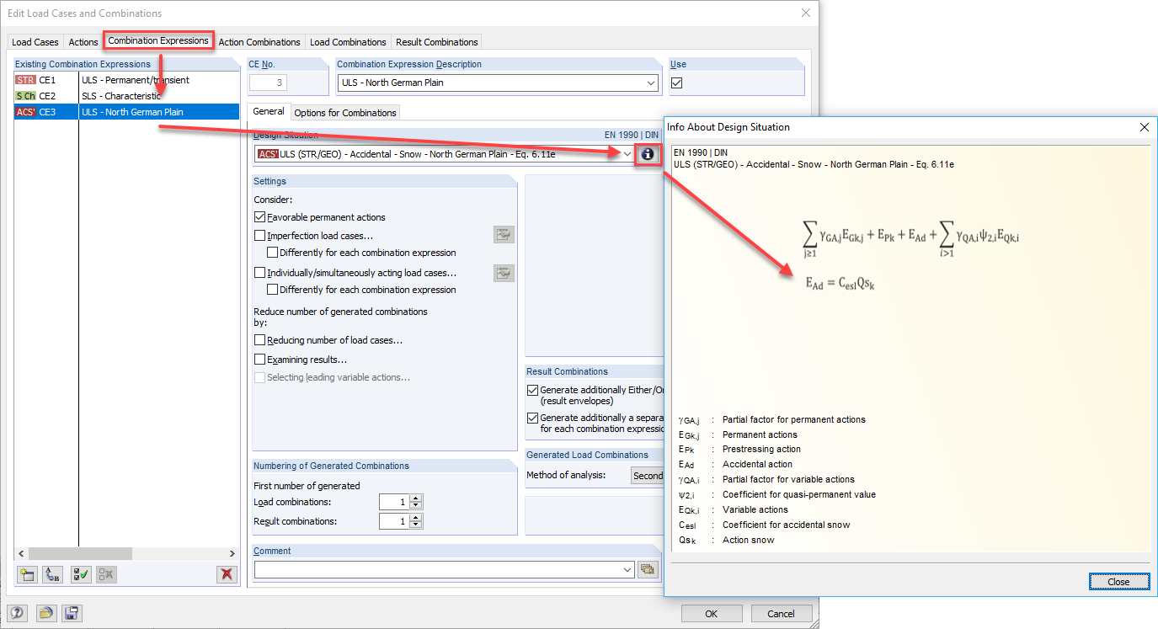
Task: Select CE2 SLS Characteristic row
Action: pos(126,96)
